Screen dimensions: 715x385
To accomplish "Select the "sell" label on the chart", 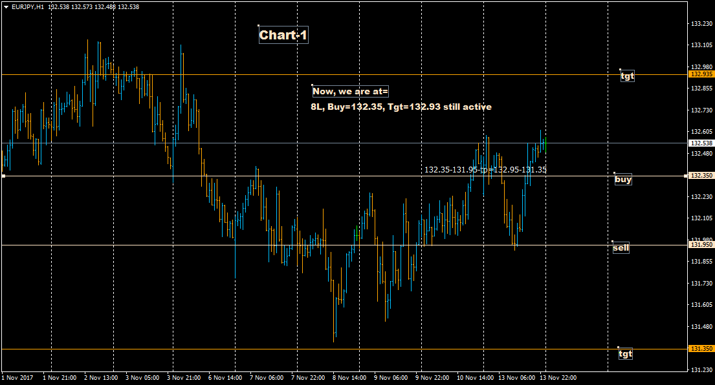I will pyautogui.click(x=621, y=247).
